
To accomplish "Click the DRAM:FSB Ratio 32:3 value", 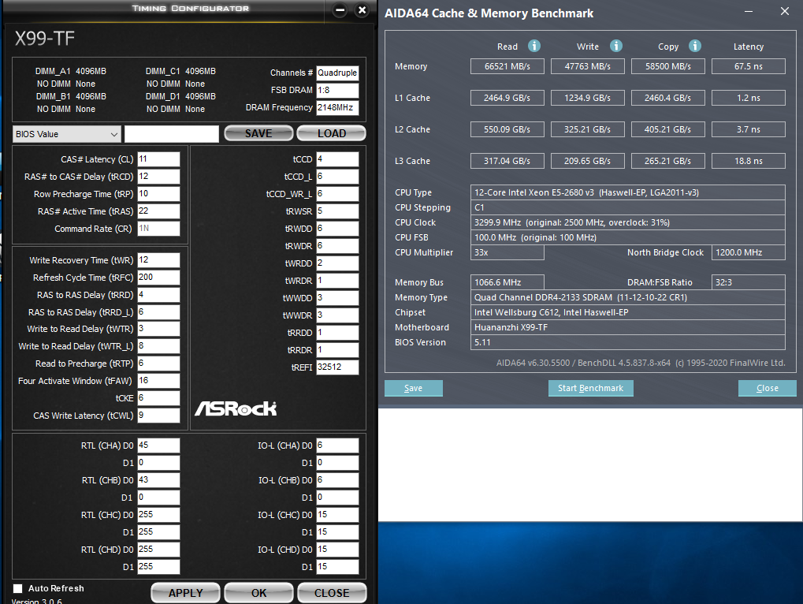I will click(748, 282).
